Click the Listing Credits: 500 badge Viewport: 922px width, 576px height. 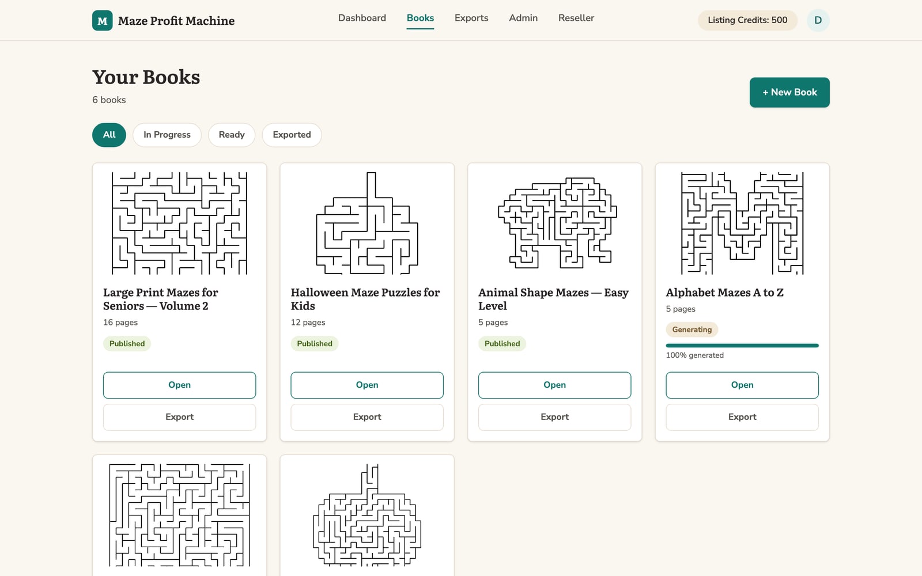click(x=747, y=20)
